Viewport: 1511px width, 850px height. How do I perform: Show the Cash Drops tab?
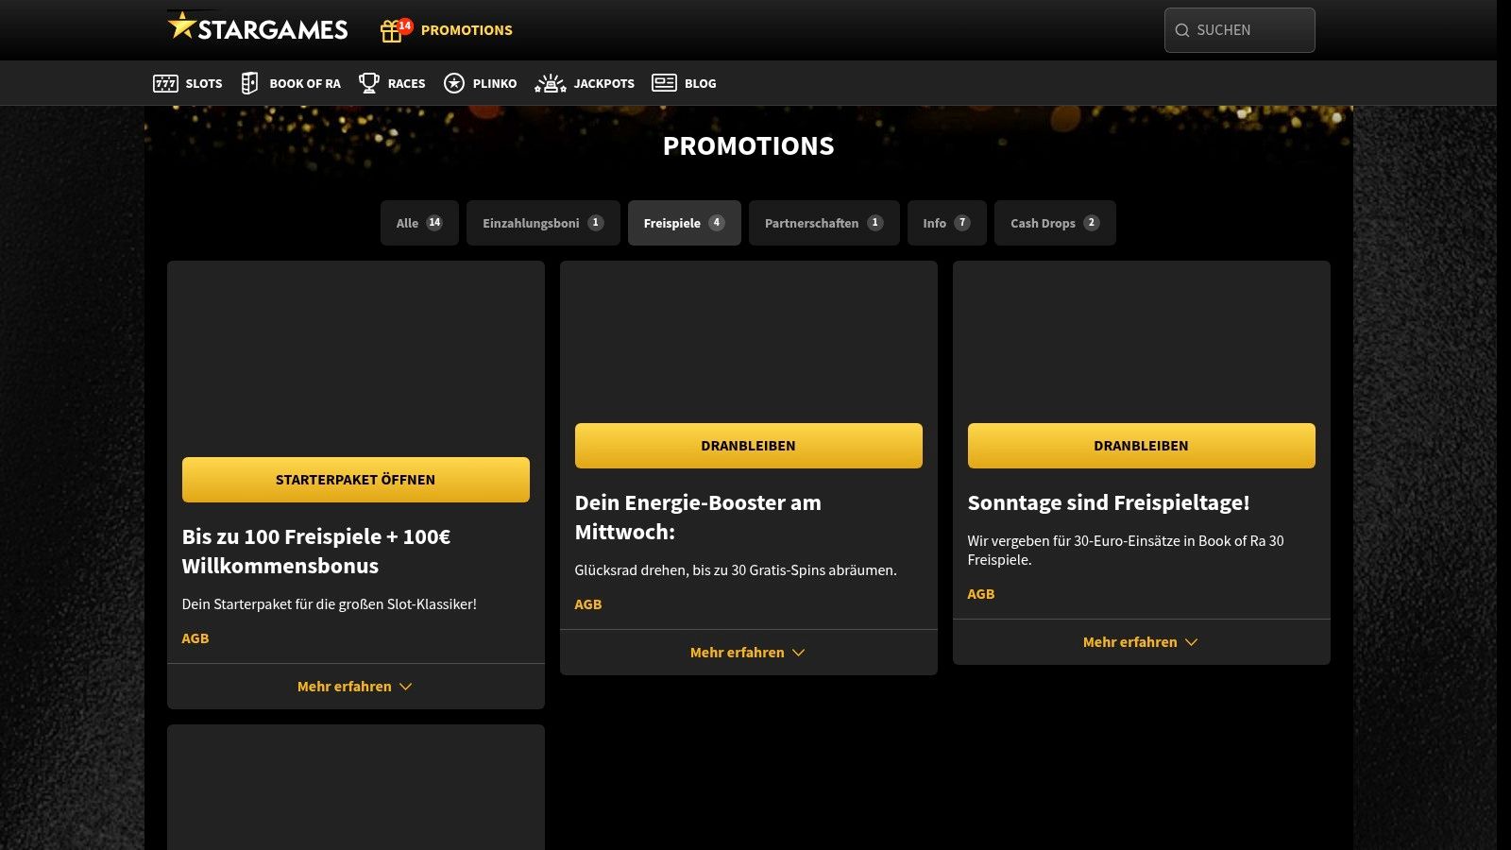tap(1055, 223)
